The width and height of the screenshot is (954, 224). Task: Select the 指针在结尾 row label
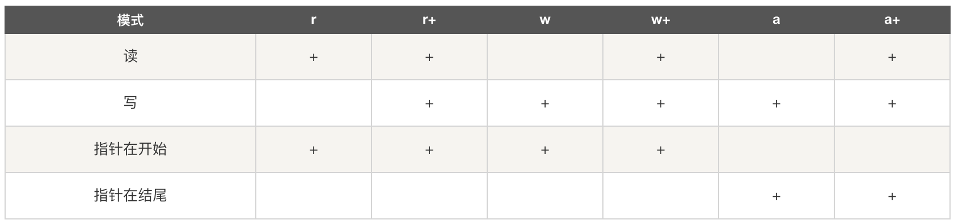tap(130, 196)
